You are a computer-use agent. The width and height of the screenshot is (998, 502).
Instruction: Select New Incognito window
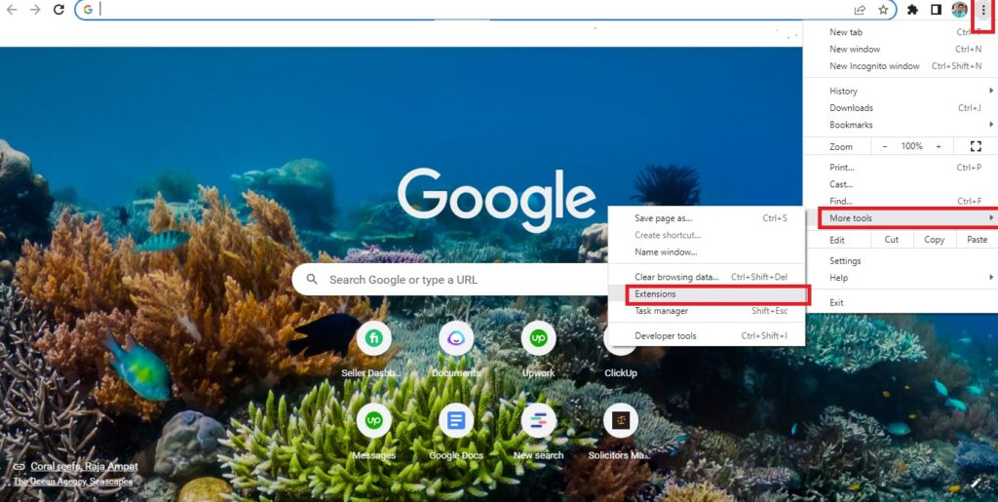pos(900,66)
